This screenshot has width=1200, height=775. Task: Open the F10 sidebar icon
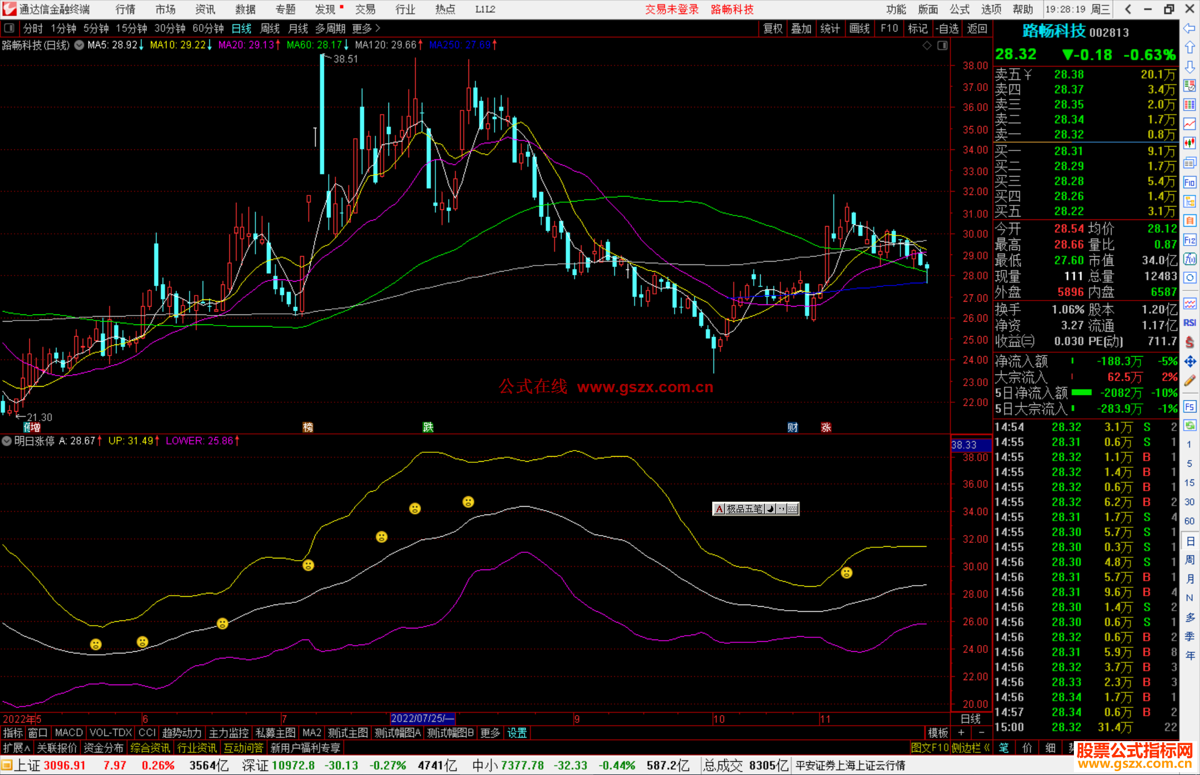[1189, 182]
